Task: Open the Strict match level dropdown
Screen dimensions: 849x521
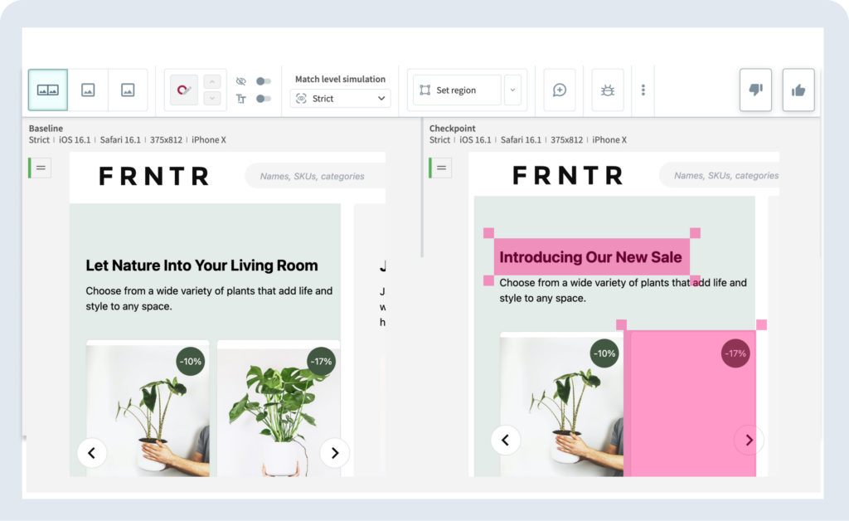Action: tap(340, 98)
